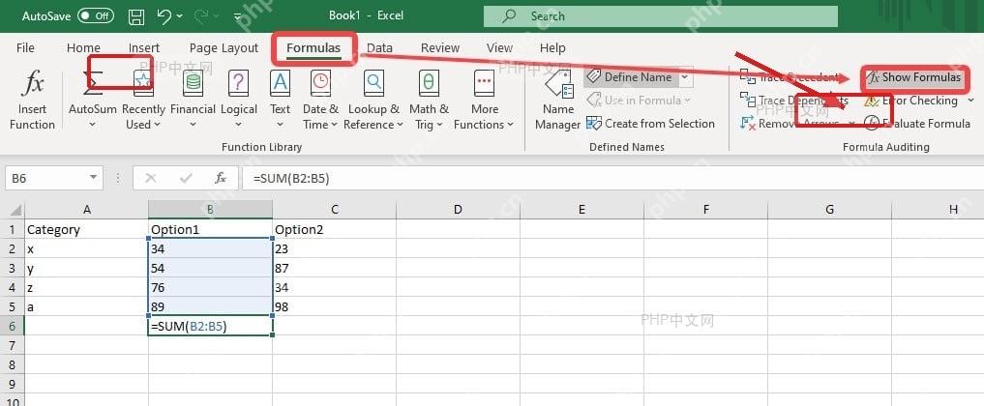Image resolution: width=984 pixels, height=406 pixels.
Task: Switch to the Insert tab
Action: coord(144,47)
